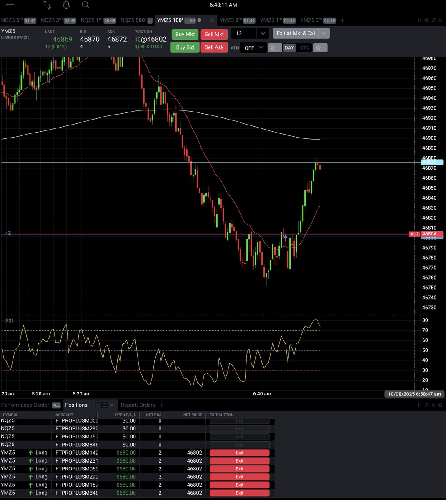446x500 pixels.
Task: Click the transfer arrows icon in top bar
Action: (47, 5)
